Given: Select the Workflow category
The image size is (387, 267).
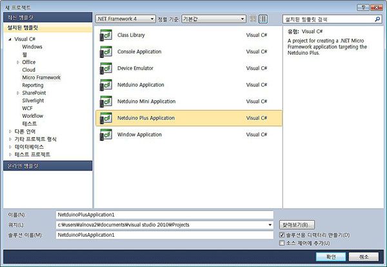Looking at the screenshot, I should click(x=33, y=116).
